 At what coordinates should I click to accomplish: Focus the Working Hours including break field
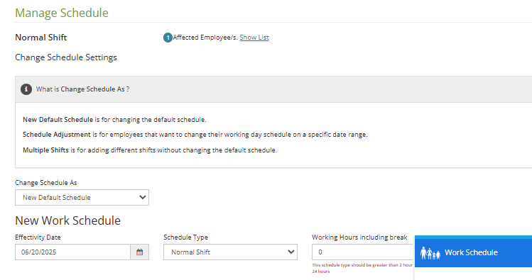click(362, 252)
